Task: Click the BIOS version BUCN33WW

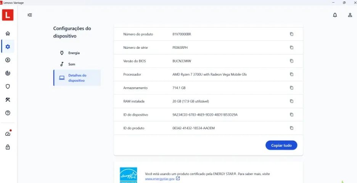Action: pyautogui.click(x=182, y=61)
